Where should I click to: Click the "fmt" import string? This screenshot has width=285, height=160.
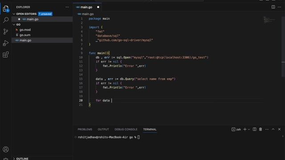pyautogui.click(x=100, y=32)
